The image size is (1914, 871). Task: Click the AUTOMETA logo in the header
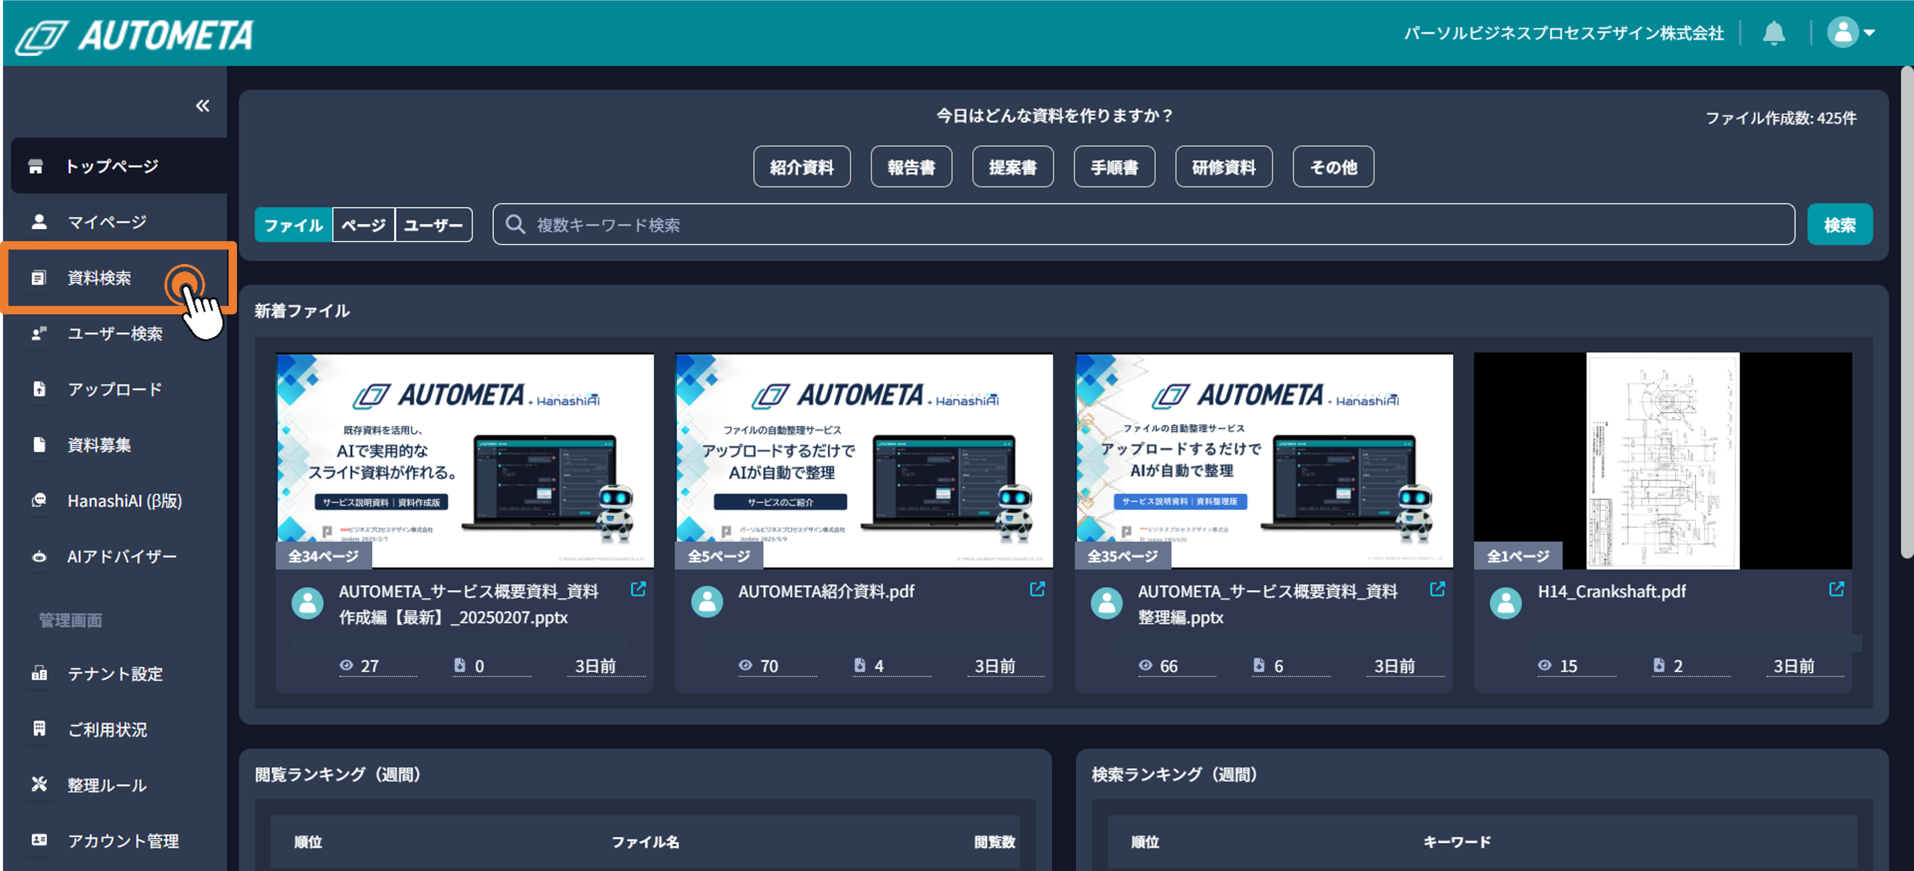coord(135,35)
